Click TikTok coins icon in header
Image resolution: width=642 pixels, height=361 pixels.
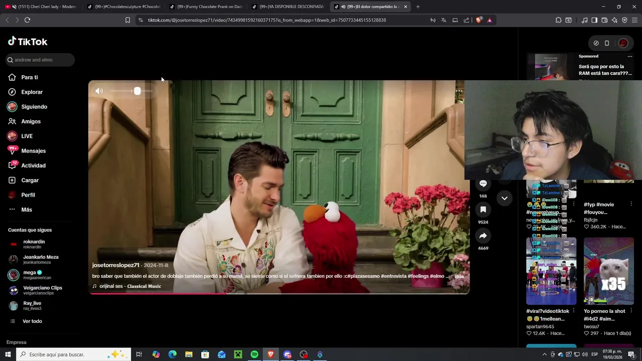(596, 43)
